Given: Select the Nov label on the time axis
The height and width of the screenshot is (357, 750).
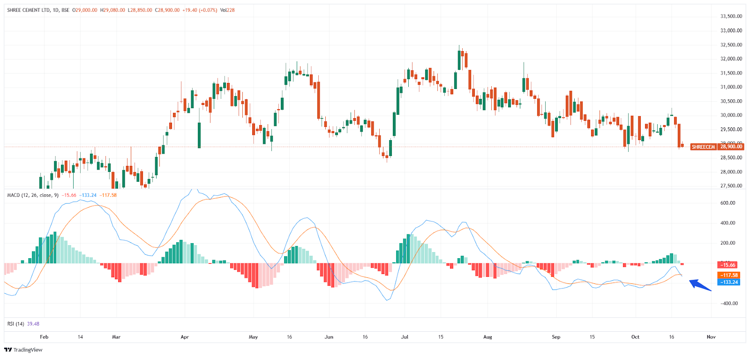Looking at the screenshot, I should (711, 337).
